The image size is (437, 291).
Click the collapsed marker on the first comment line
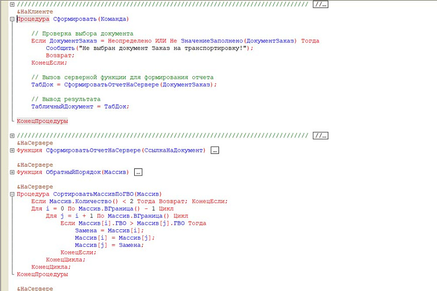point(320,4)
